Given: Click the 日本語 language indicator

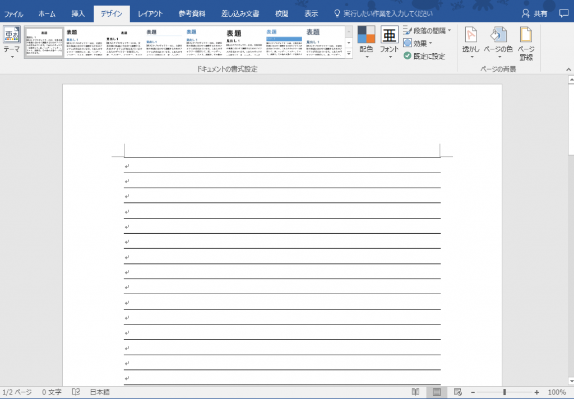Looking at the screenshot, I should click(100, 392).
